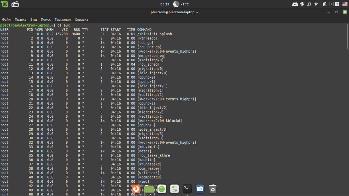Click the RSS value 9608

[76, 34]
